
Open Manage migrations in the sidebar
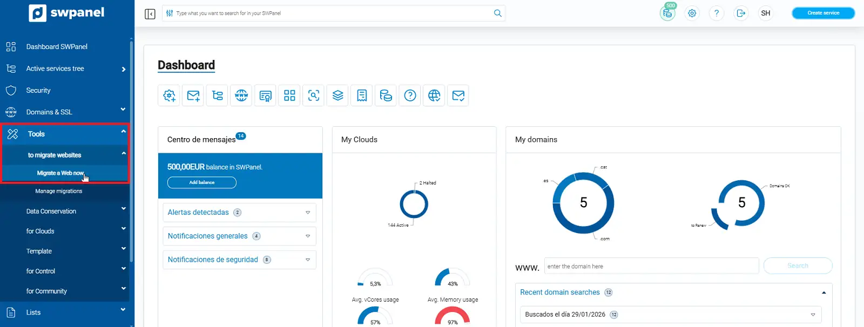click(59, 191)
